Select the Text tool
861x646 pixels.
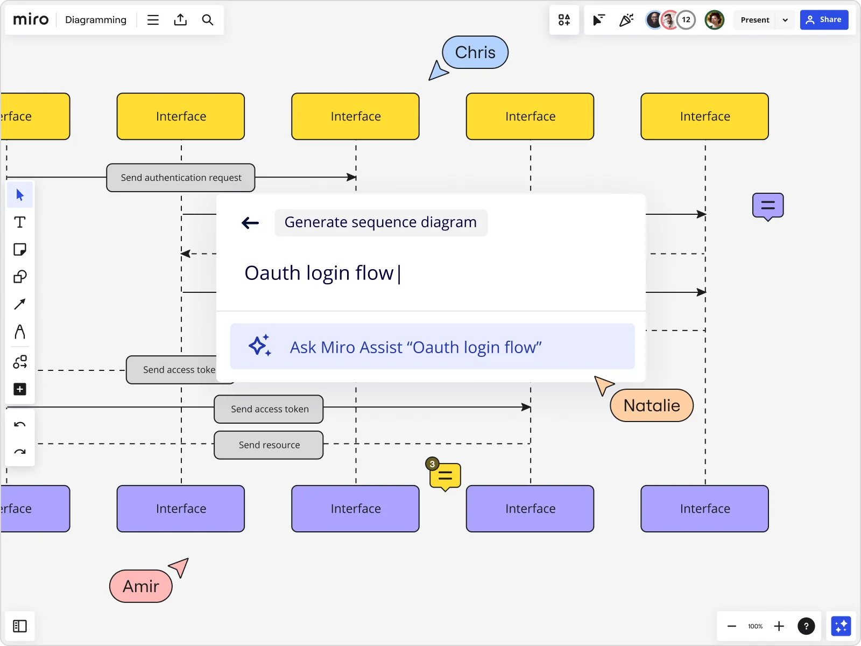[20, 222]
